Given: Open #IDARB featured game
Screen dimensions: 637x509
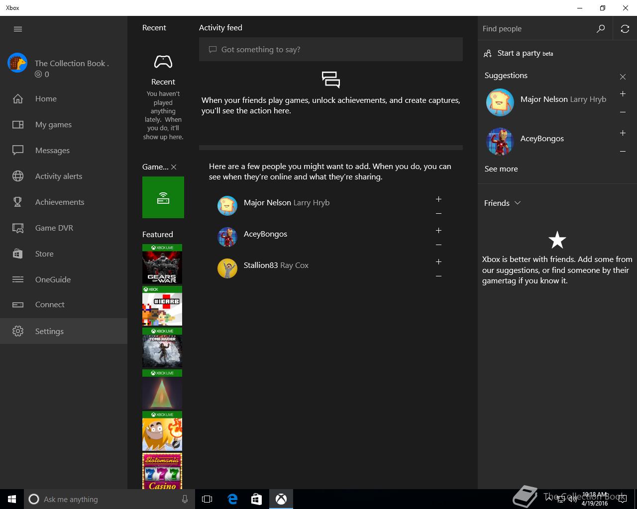Looking at the screenshot, I should (162, 306).
